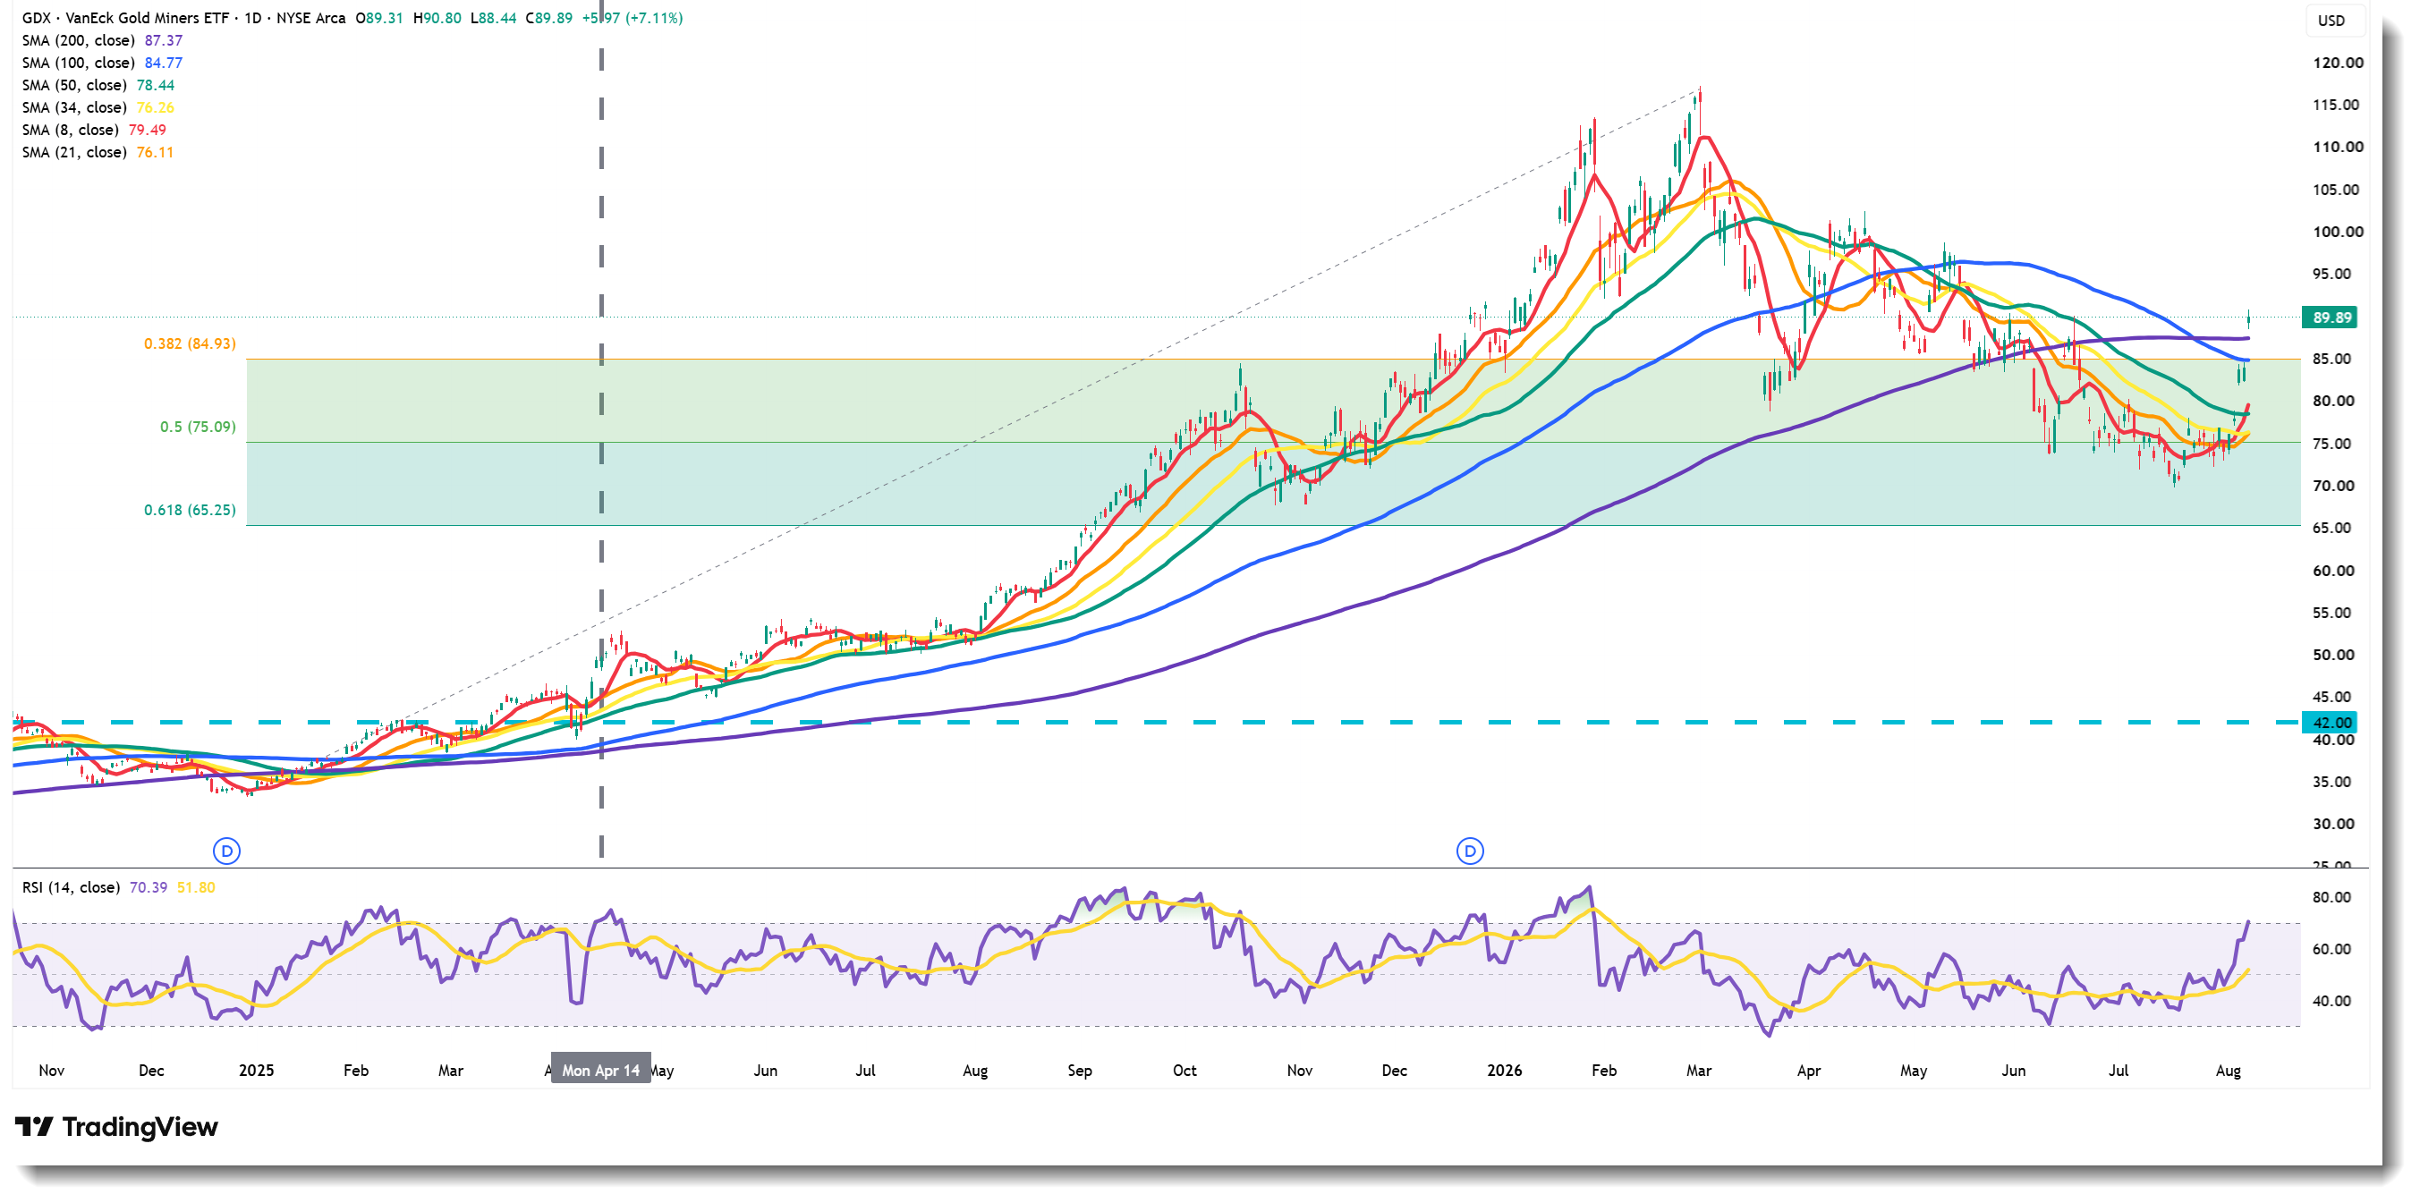Click the 115.00 price scale label
The width and height of the screenshot is (2420, 1203).
pos(2338,106)
